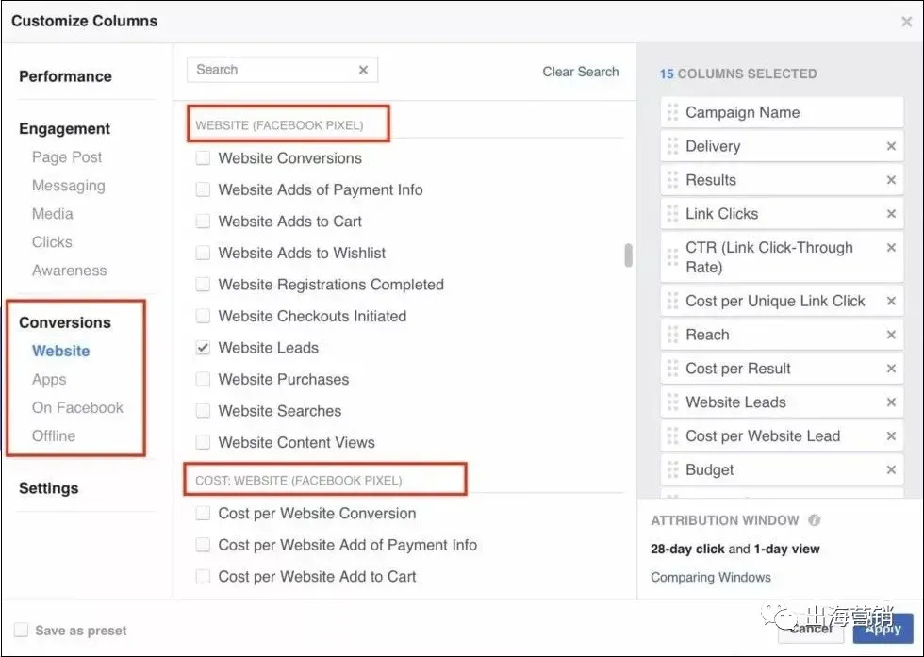Enable the Website Purchases column
This screenshot has width=924, height=657.
203,379
